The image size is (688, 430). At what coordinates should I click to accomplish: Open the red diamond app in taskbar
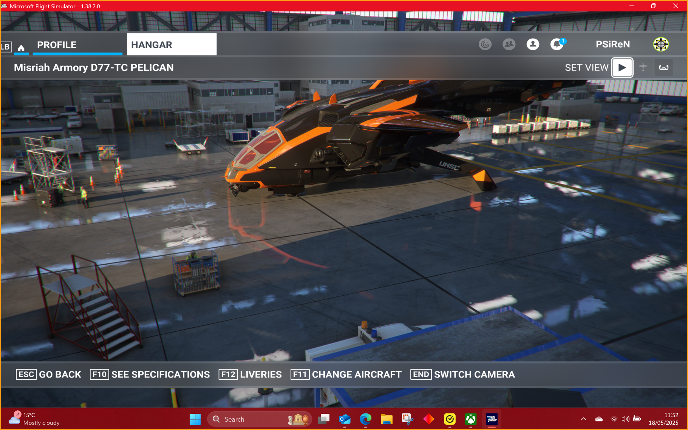pos(429,419)
